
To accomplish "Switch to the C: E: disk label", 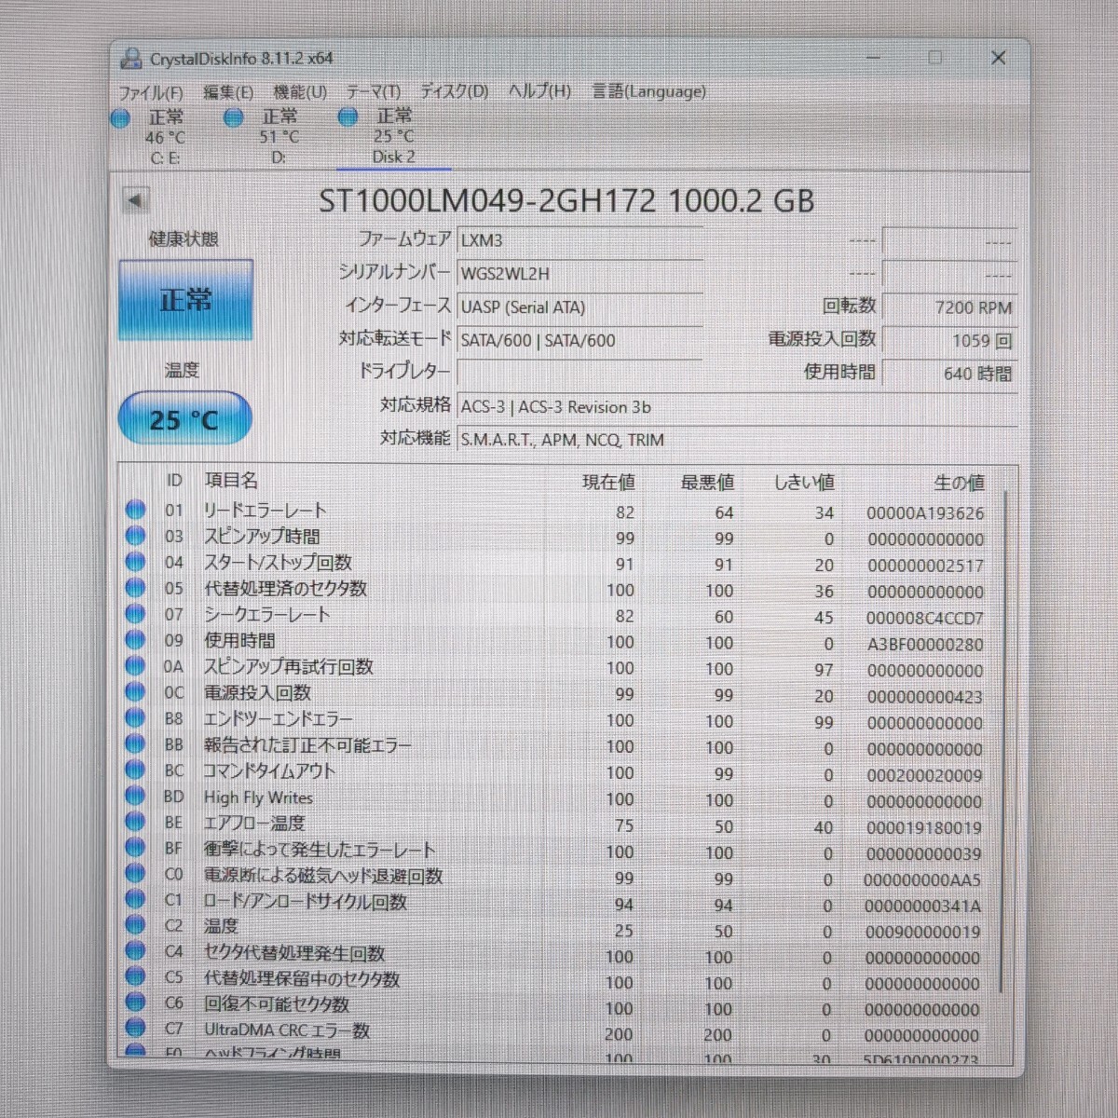I will point(165,158).
